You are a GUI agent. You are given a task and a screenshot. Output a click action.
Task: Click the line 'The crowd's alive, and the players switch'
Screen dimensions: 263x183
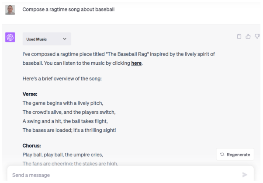pyautogui.click(x=69, y=112)
